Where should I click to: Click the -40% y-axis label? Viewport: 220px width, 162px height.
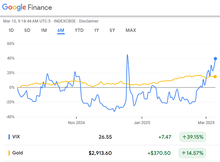click(x=10, y=117)
